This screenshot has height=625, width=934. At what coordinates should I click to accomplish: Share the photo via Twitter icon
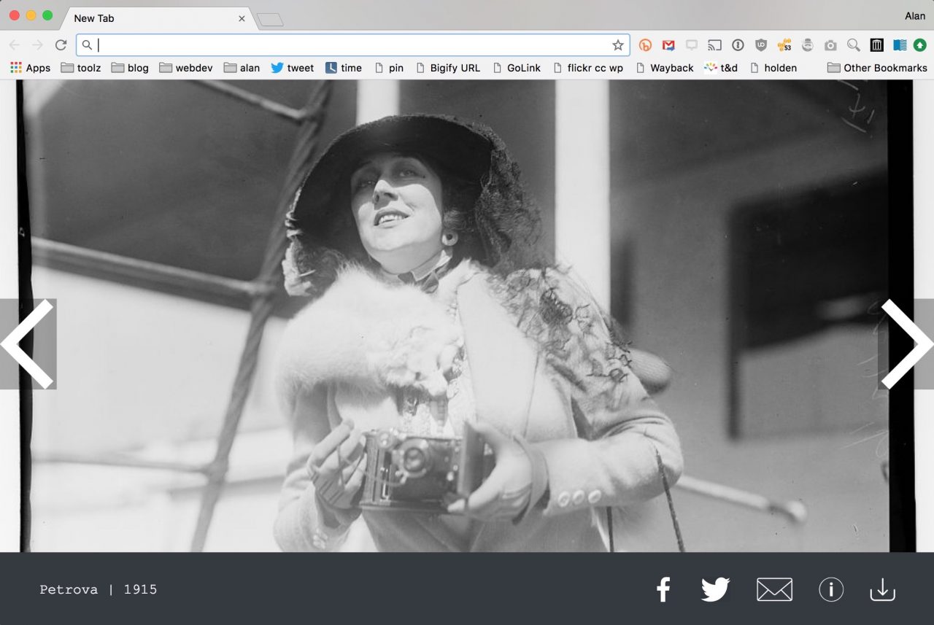pyautogui.click(x=715, y=589)
